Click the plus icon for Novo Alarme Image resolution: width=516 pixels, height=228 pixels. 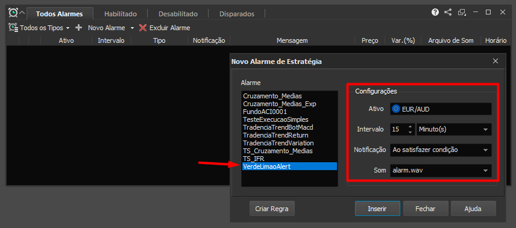[78, 28]
